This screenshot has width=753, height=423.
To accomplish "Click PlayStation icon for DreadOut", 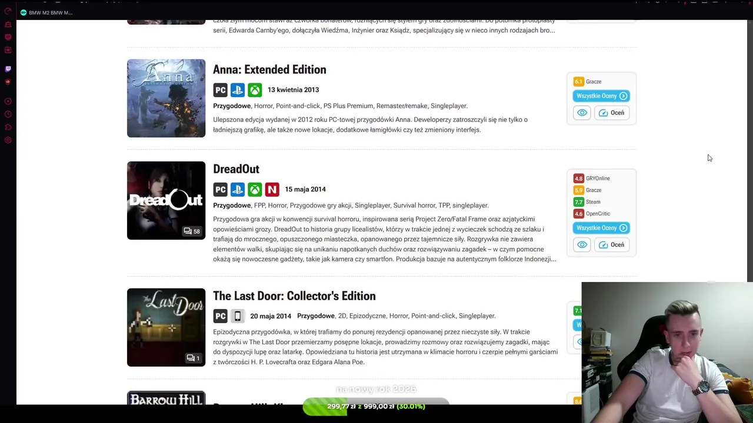I will click(237, 189).
